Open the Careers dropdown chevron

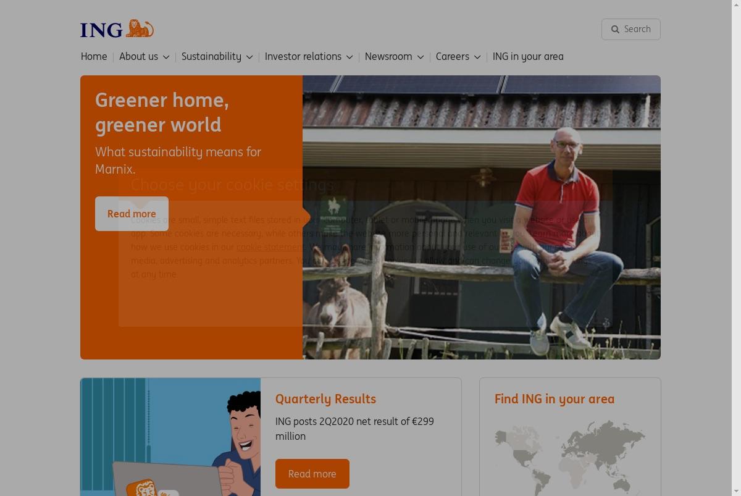[477, 57]
